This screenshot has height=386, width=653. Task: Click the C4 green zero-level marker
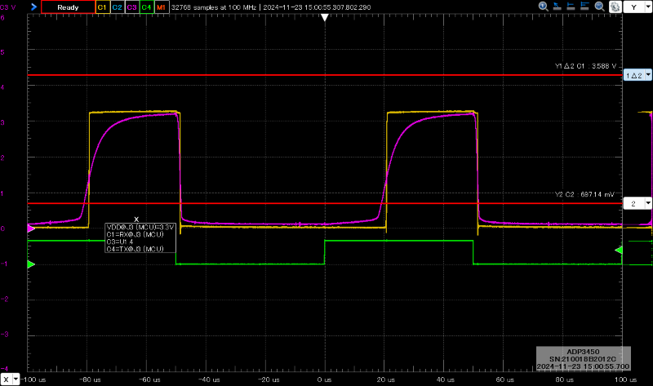[x=31, y=264]
